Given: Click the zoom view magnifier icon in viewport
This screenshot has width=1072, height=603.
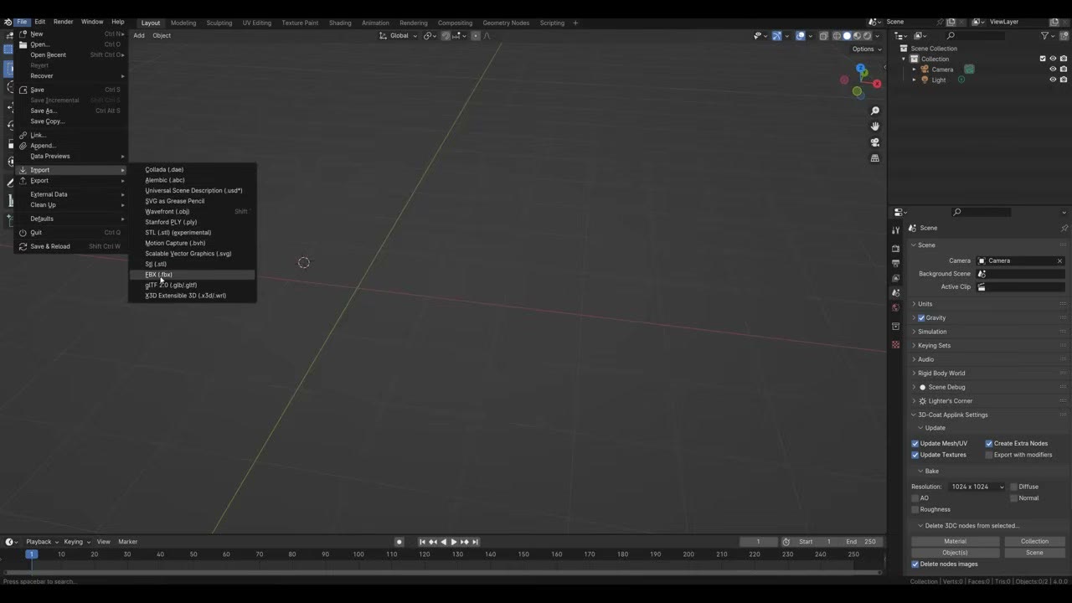Looking at the screenshot, I should pyautogui.click(x=875, y=111).
